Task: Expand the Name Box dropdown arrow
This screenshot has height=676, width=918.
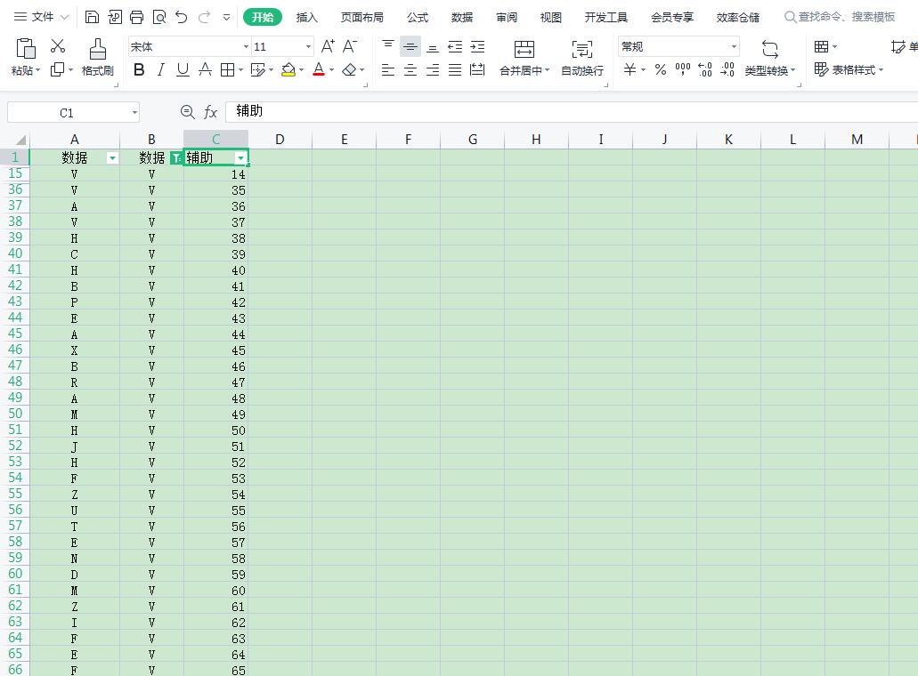Action: tap(134, 112)
